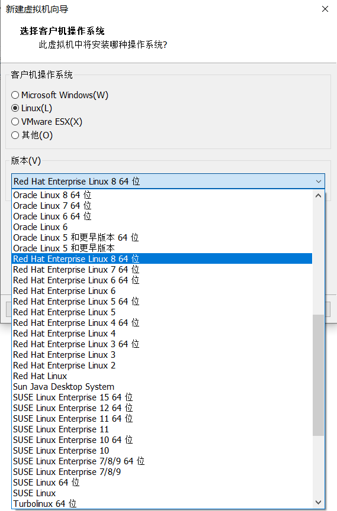Choose SUSE Linux Enterprise 12 64 位
Viewport: 337px width, 511px height.
pos(162,408)
